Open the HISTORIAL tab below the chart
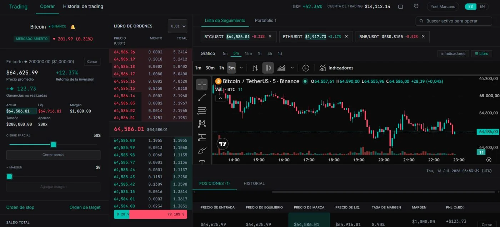Image resolution: width=500 pixels, height=227 pixels. [254, 183]
